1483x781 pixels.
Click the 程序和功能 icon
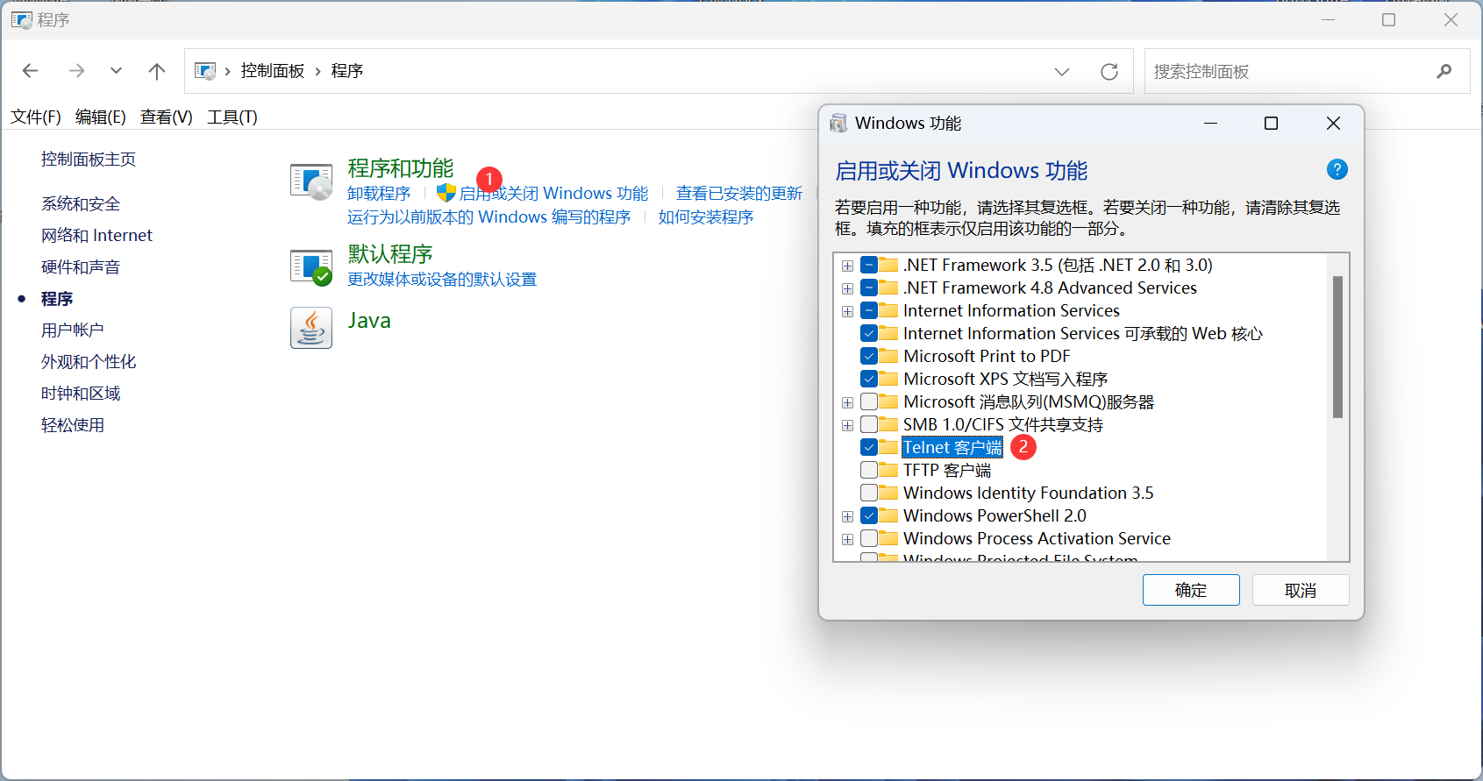(x=311, y=181)
